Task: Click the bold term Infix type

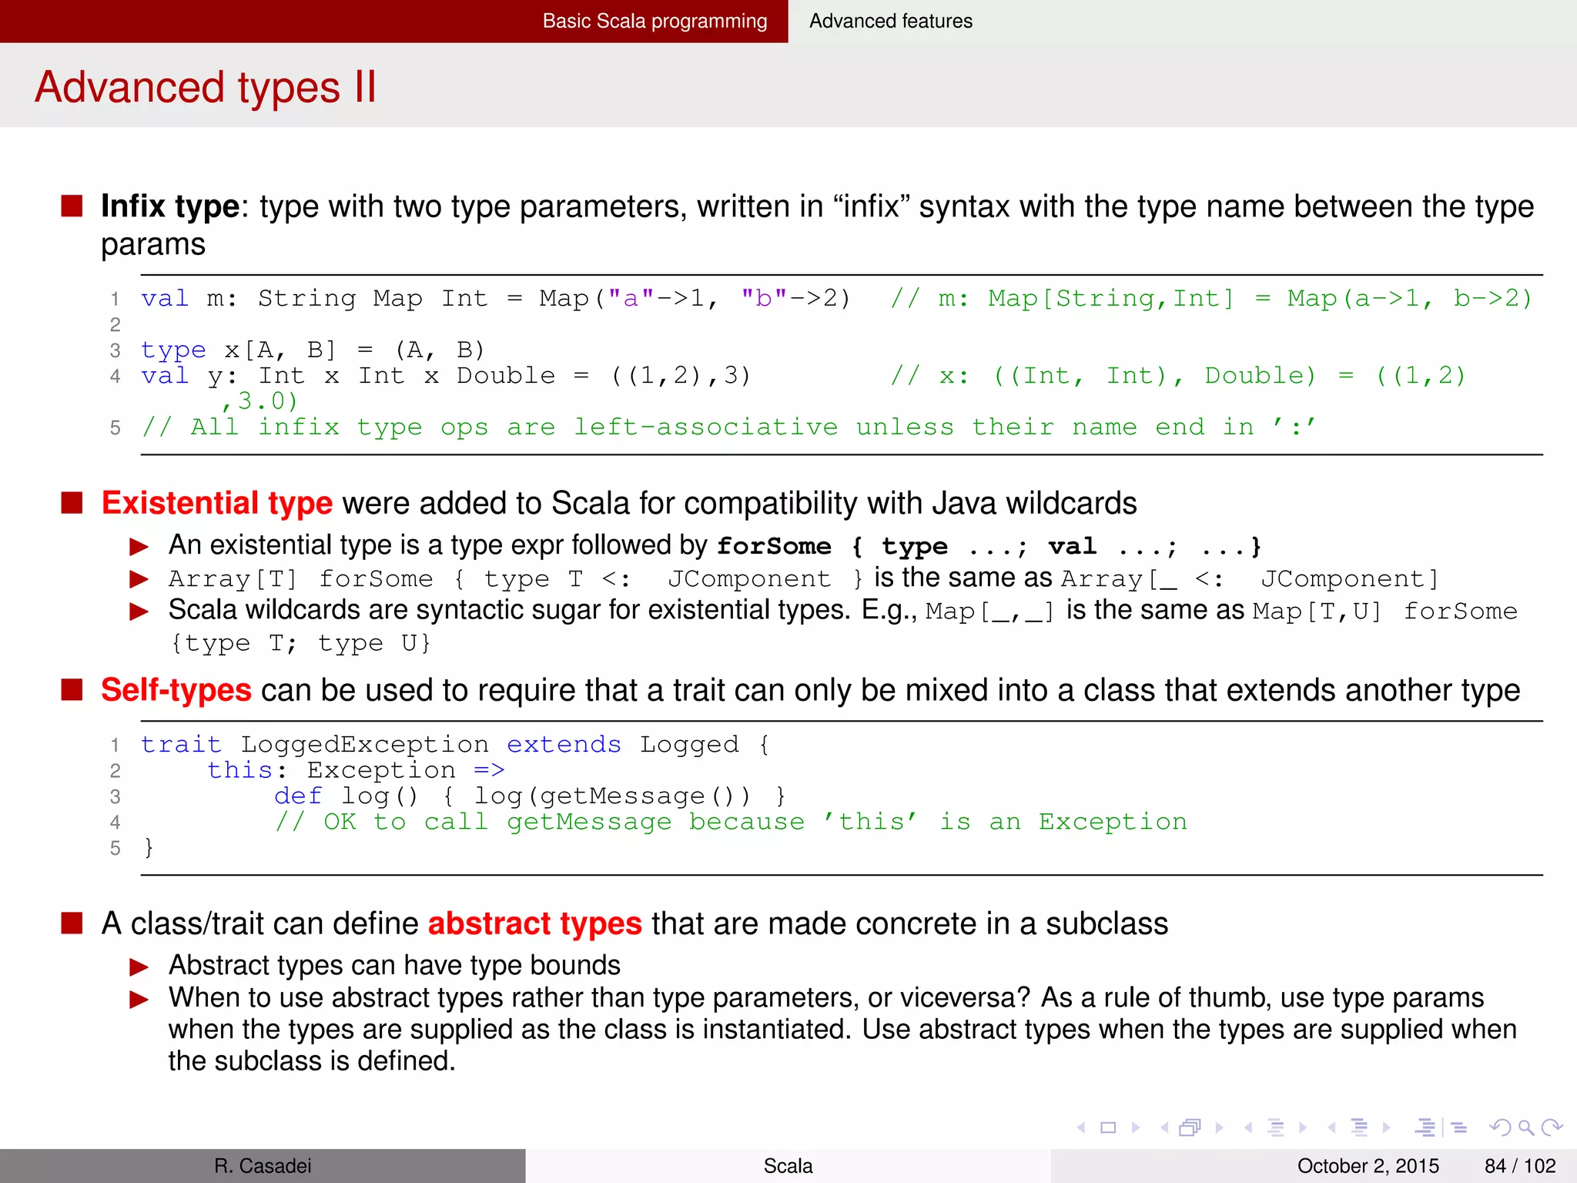Action: [x=170, y=206]
